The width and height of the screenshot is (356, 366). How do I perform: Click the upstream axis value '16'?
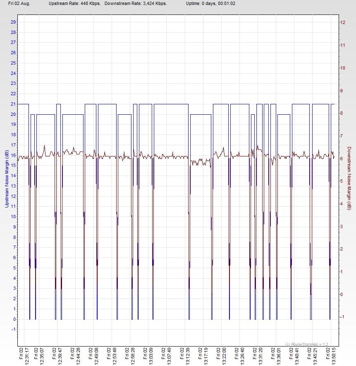(x=13, y=155)
